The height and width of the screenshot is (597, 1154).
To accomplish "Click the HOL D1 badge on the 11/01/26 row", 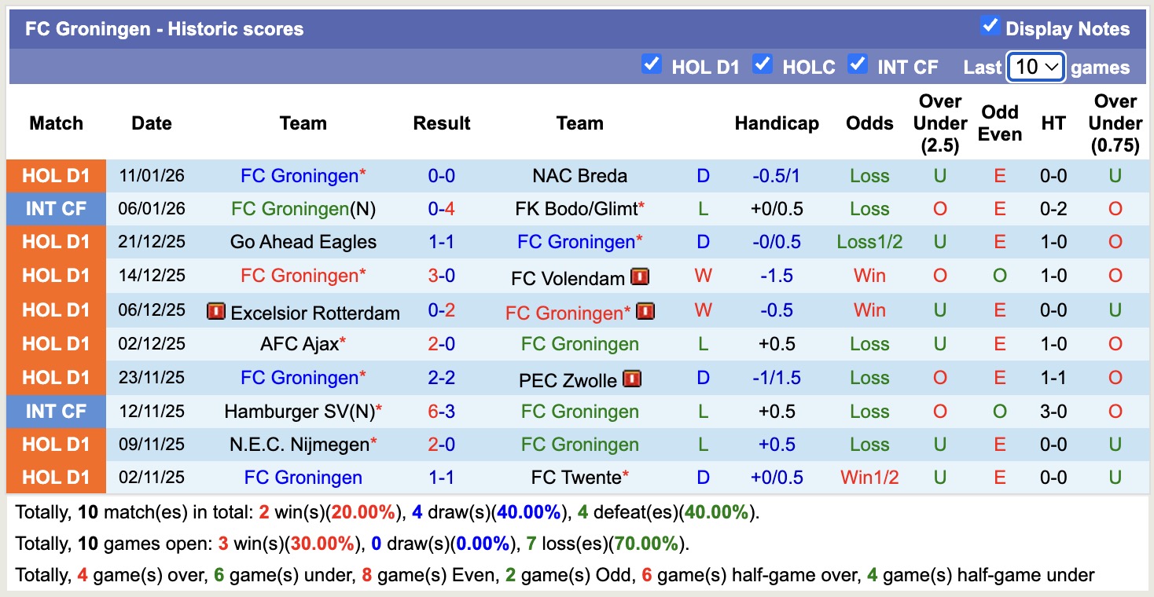I will tap(56, 174).
